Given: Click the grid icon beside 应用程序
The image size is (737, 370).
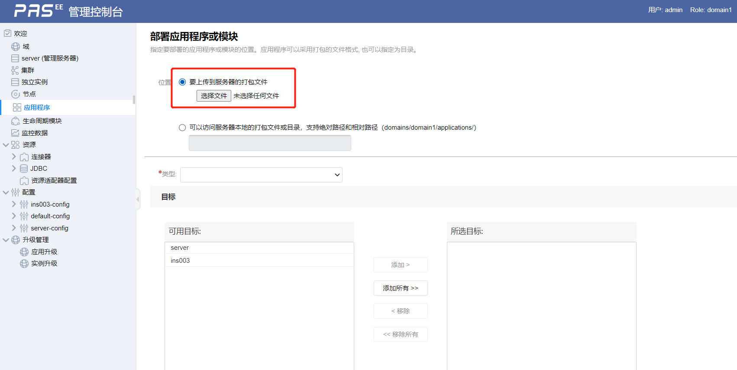Looking at the screenshot, I should (17, 108).
